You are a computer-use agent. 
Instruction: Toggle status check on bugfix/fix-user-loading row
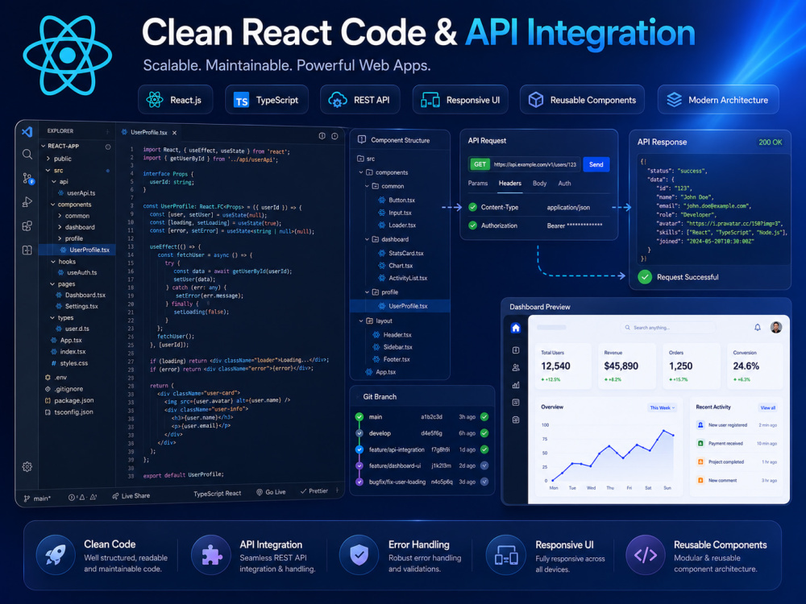click(484, 482)
